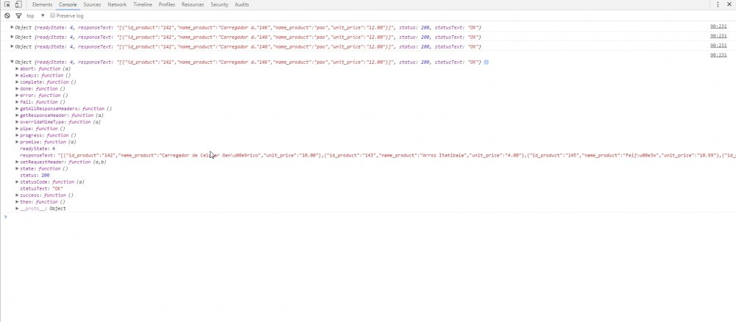This screenshot has width=736, height=322.
Task: Click the source link of first log entry
Action: [718, 27]
